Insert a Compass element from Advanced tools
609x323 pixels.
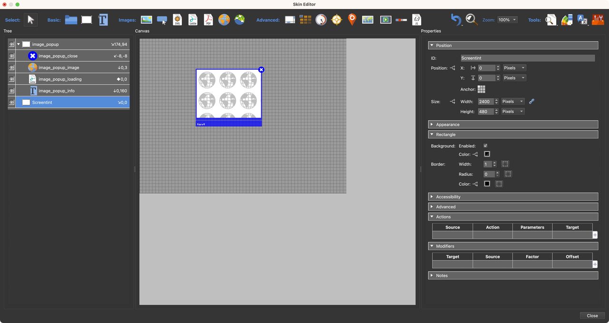coord(336,19)
